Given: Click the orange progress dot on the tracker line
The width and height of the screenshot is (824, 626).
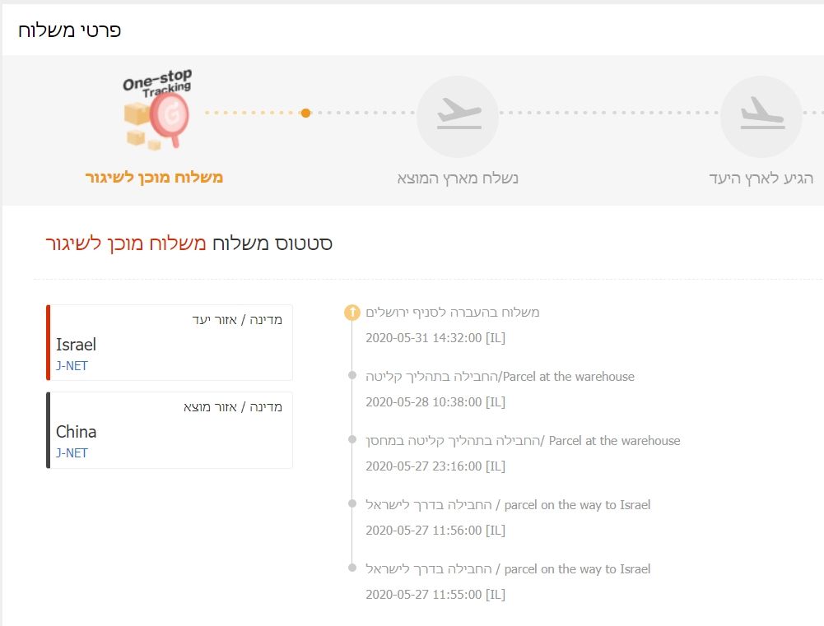Looking at the screenshot, I should pos(305,113).
